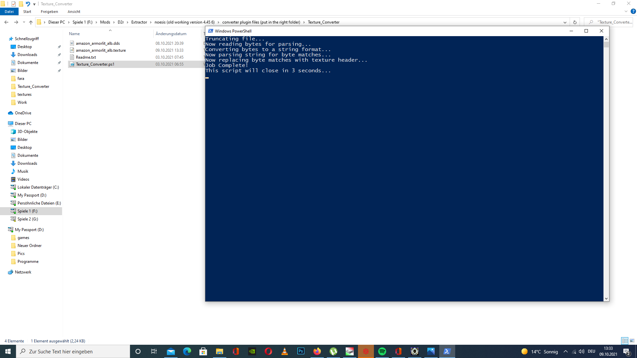Click the Refresh icon in address bar
Screen dimensions: 637x358
click(x=575, y=22)
